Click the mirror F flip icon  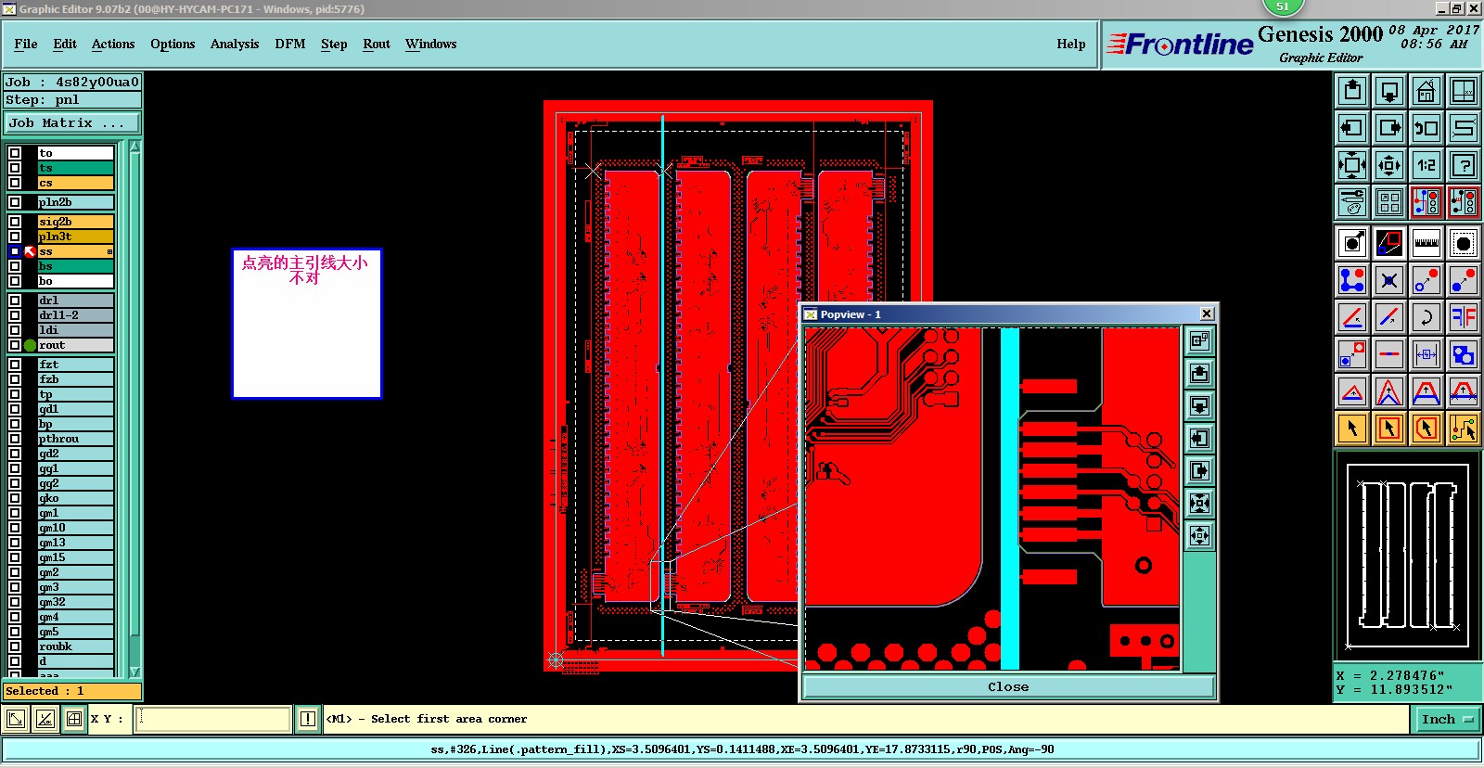click(1464, 317)
